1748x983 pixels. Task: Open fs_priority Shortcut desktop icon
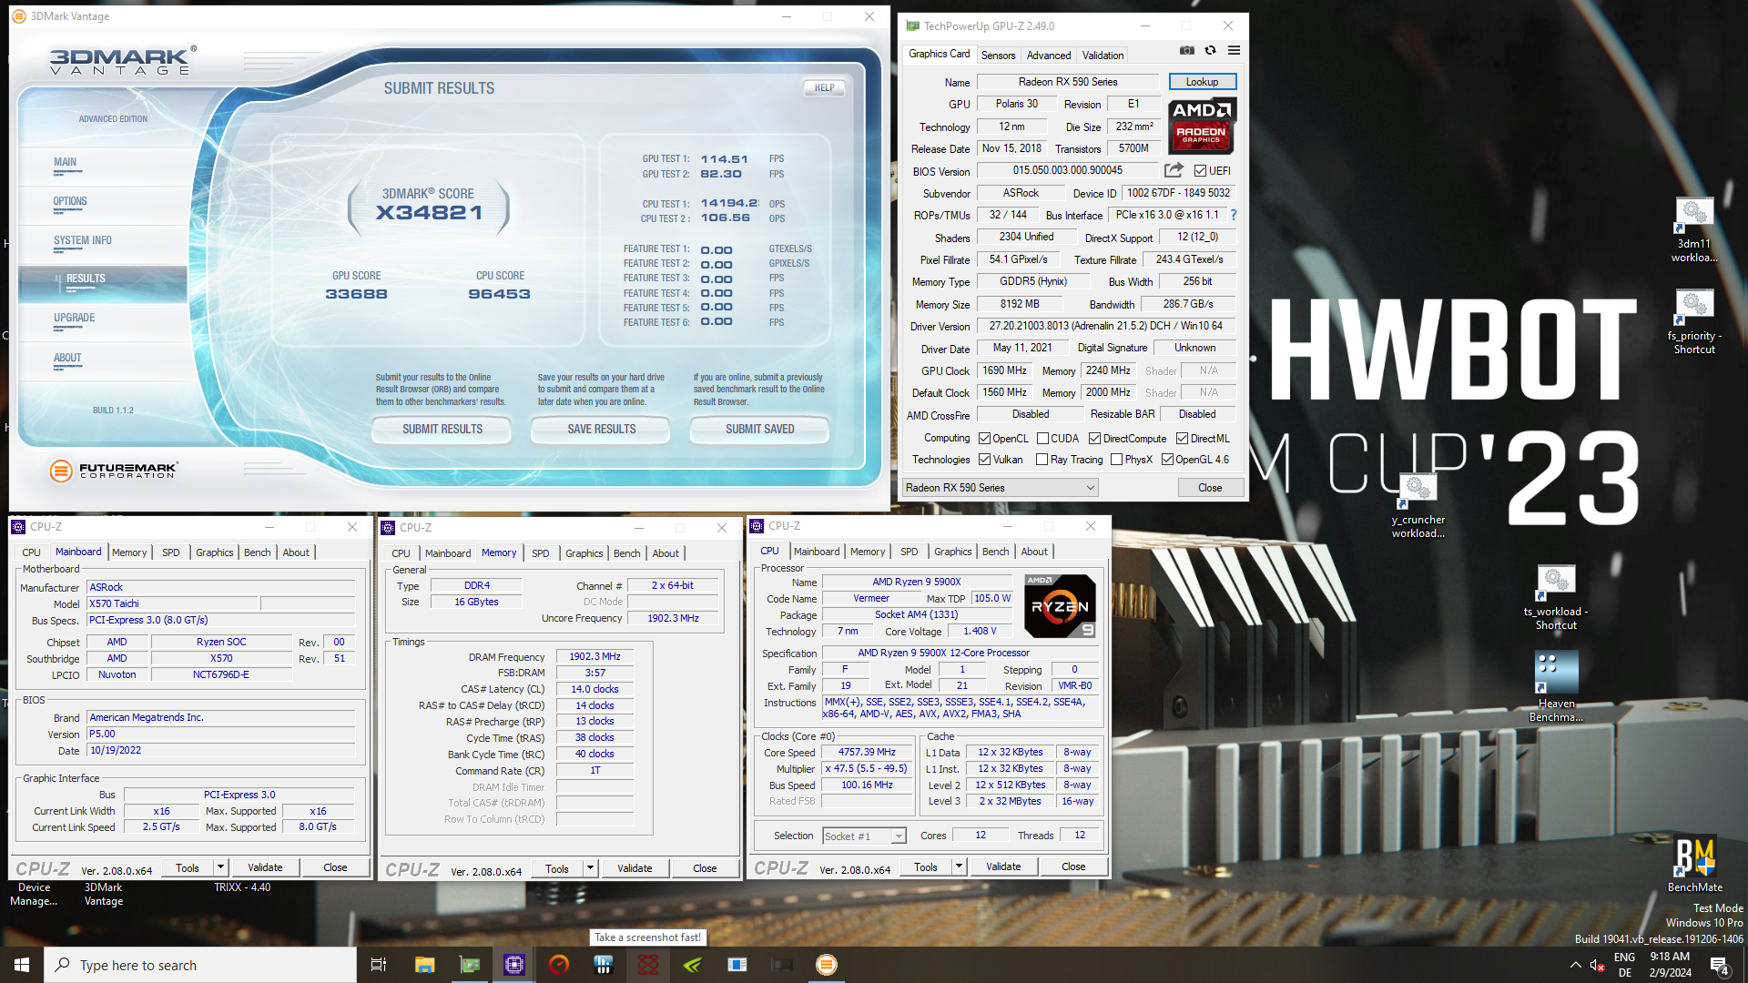1694,321
